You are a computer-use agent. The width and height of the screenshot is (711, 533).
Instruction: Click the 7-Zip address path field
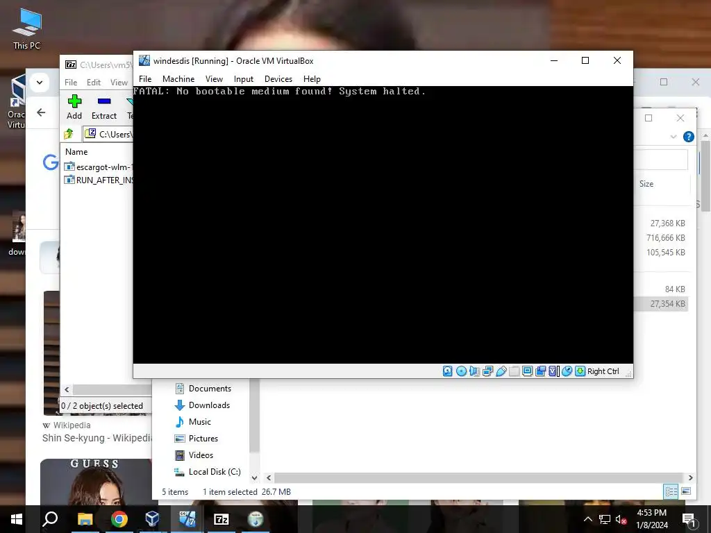click(x=109, y=134)
